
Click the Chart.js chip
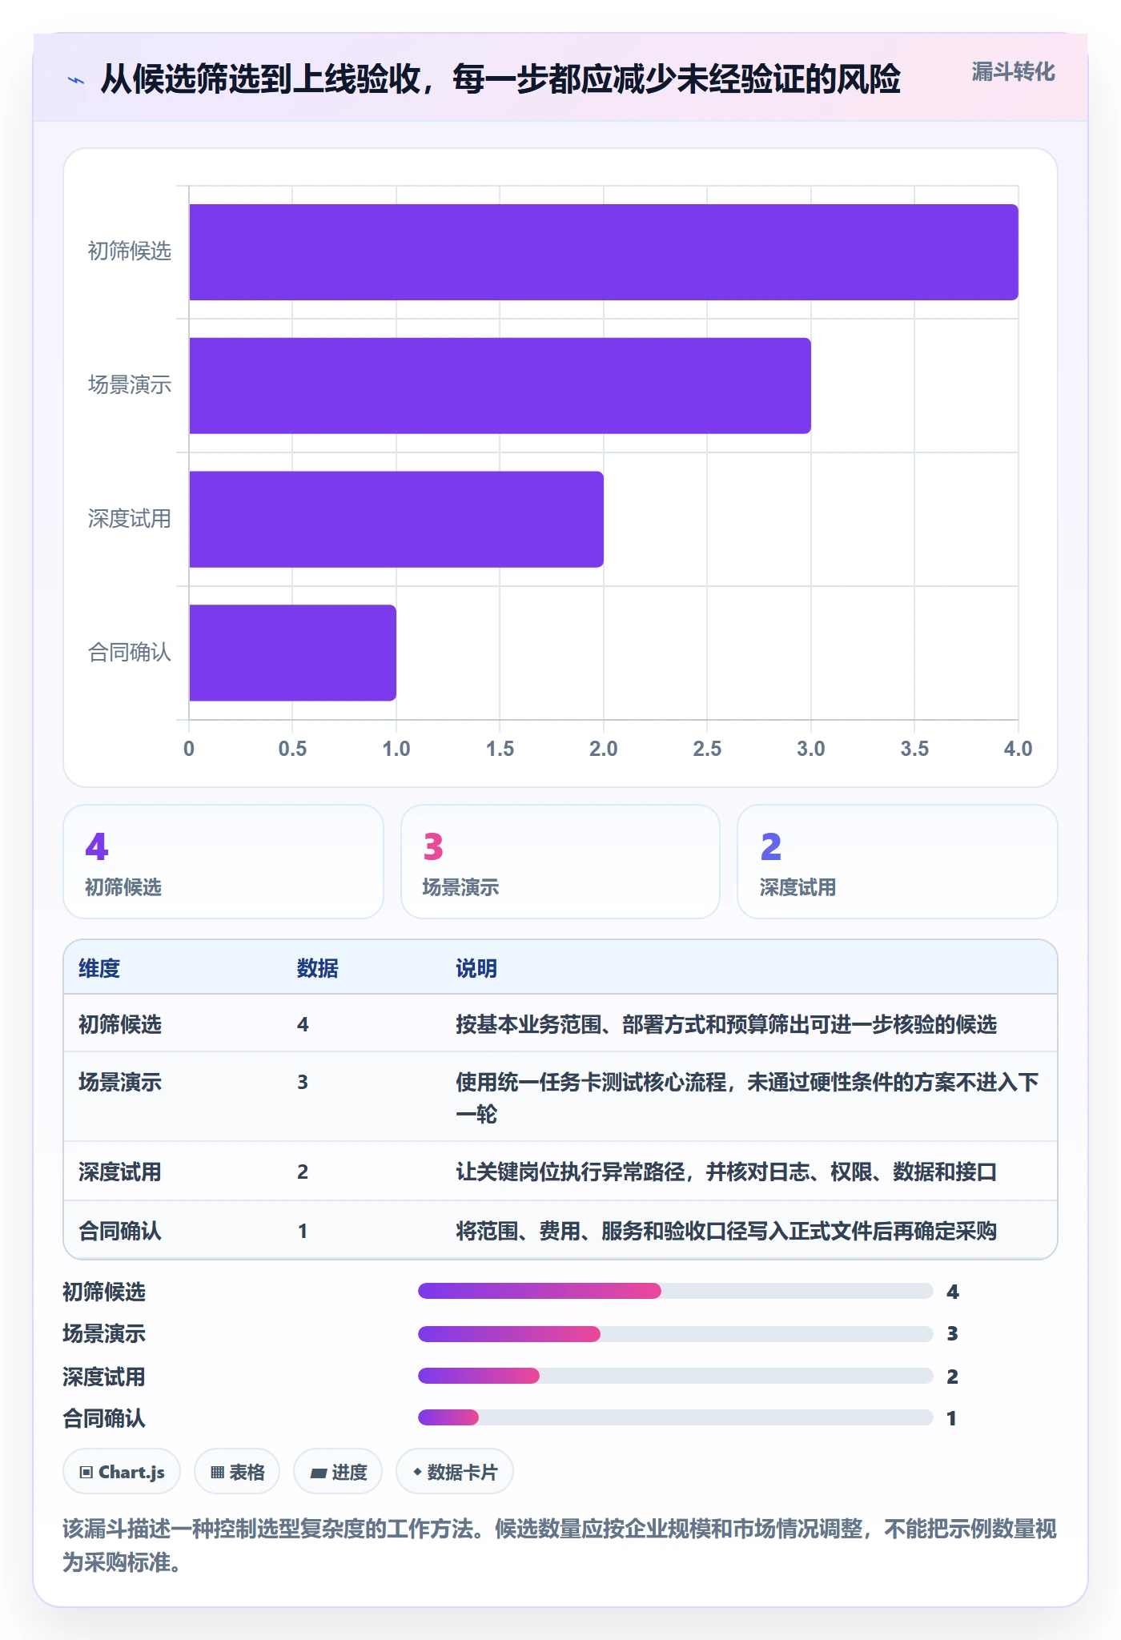pyautogui.click(x=122, y=1472)
